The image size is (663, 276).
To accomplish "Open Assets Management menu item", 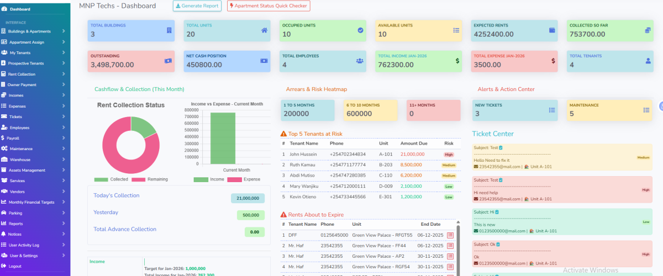I will click(x=35, y=170).
